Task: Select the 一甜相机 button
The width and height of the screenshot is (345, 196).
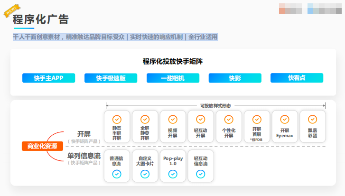Action: 173,78
